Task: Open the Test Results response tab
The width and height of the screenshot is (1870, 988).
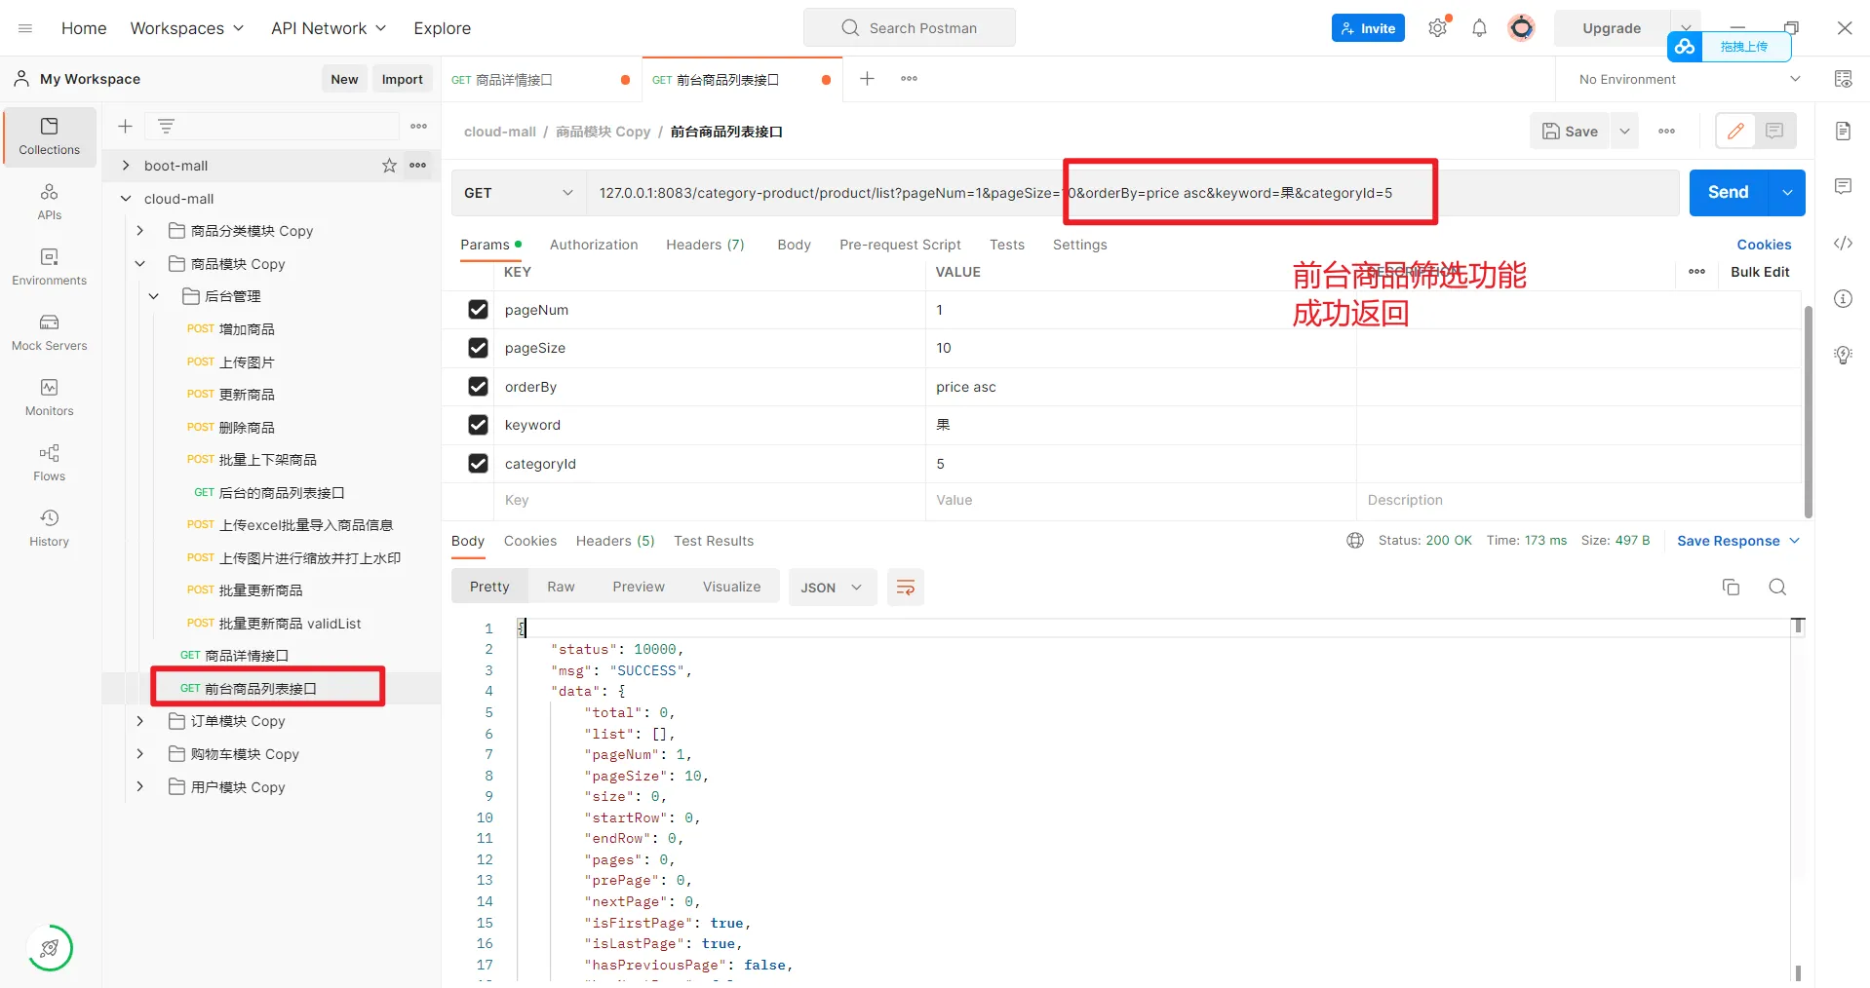Action: (714, 541)
